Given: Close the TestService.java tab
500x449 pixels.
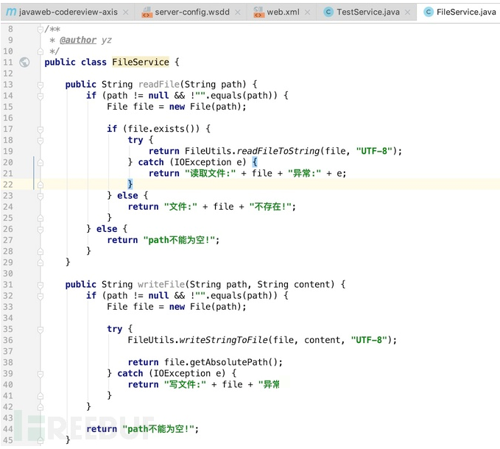Looking at the screenshot, I should [407, 13].
